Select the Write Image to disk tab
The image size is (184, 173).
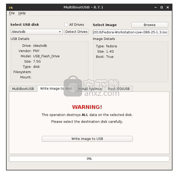click(x=56, y=89)
